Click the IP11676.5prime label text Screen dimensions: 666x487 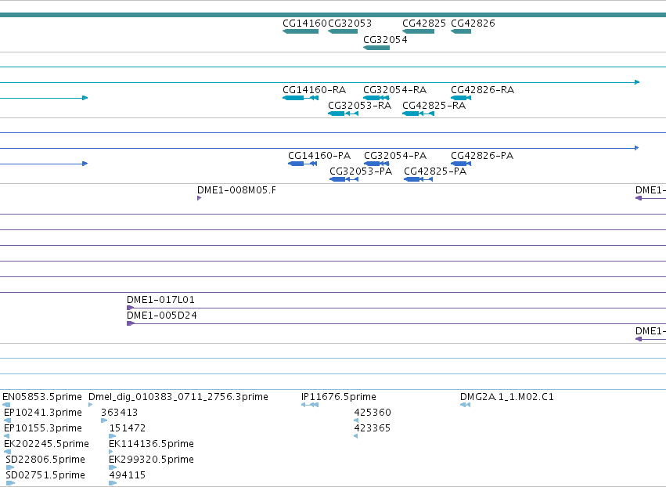(x=339, y=397)
